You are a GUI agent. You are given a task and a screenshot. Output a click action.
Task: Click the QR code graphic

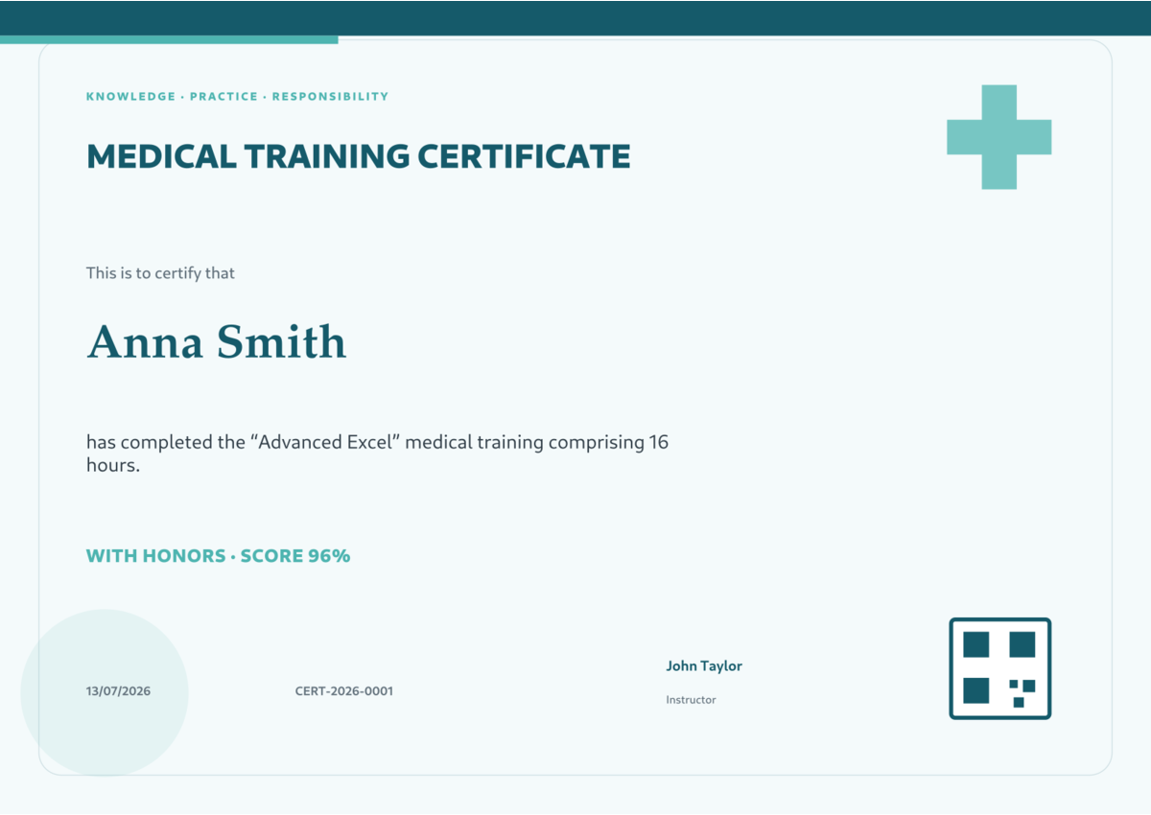point(1000,668)
